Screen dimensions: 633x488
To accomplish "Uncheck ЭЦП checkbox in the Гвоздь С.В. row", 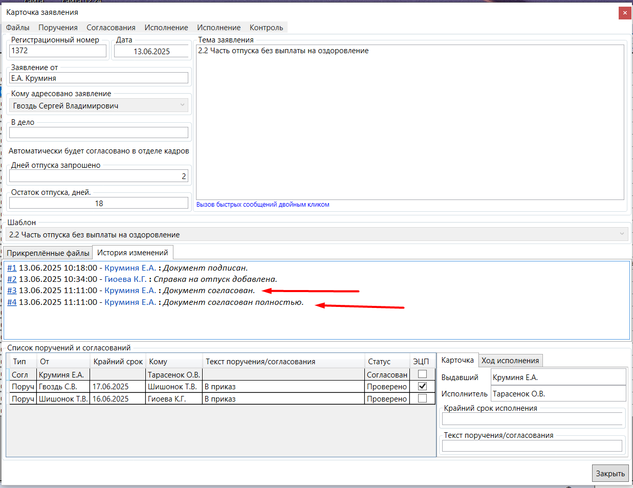I will click(422, 387).
